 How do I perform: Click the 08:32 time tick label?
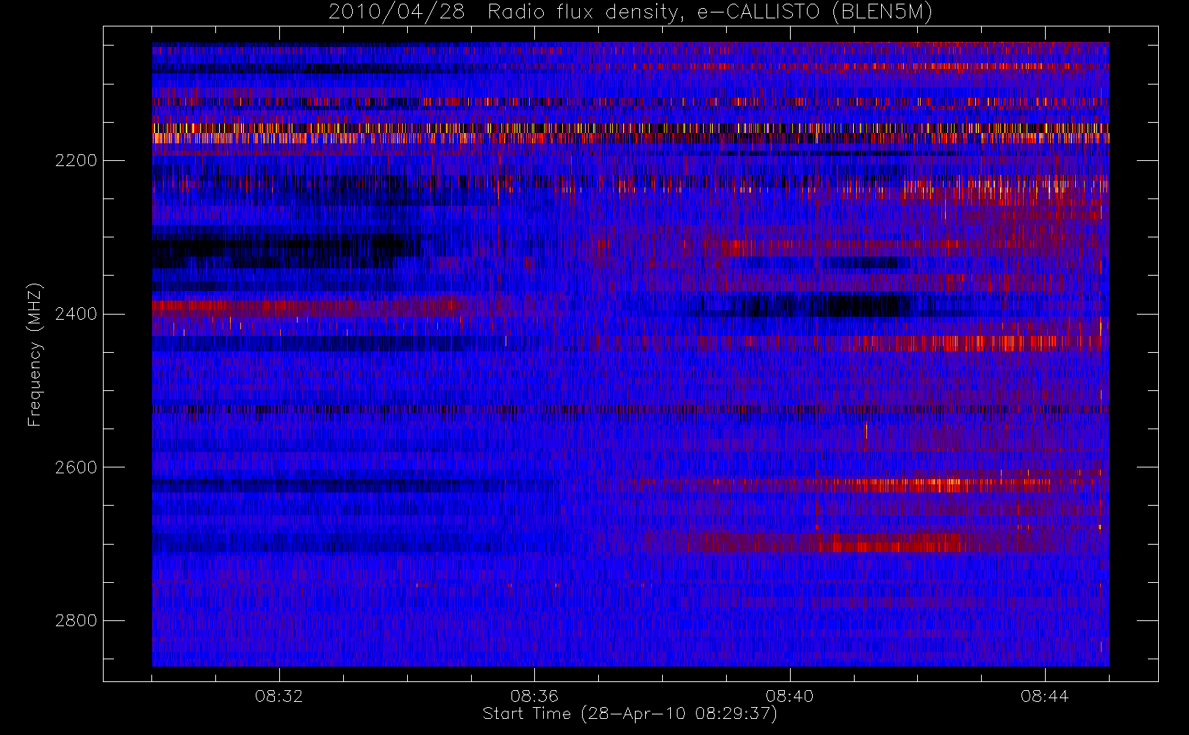(x=279, y=696)
